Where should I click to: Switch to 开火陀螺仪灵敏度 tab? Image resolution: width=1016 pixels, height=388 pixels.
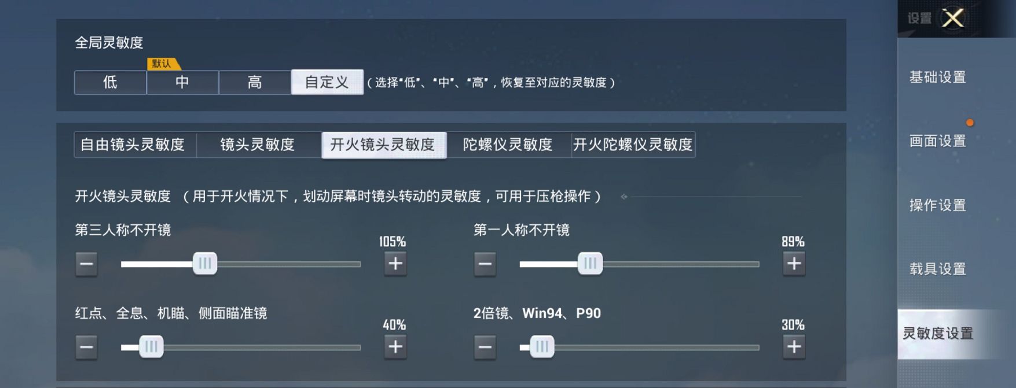[633, 145]
